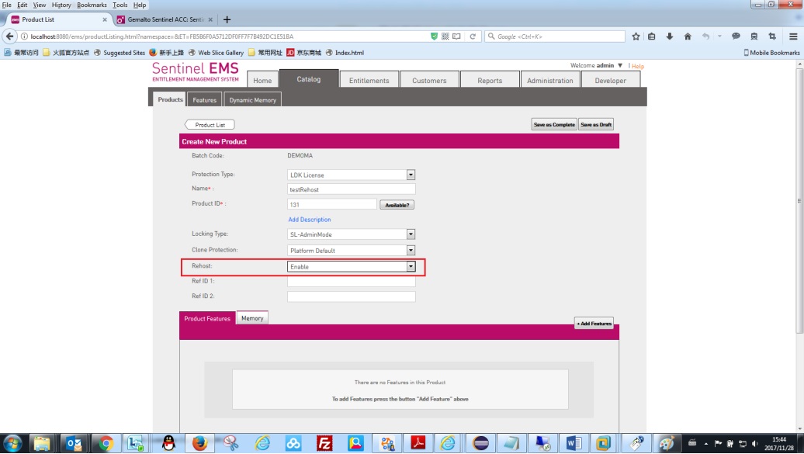Click the Add Description link
The image size is (804, 454).
310,220
